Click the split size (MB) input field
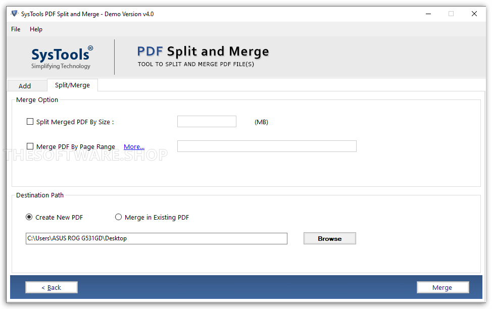 (206, 121)
